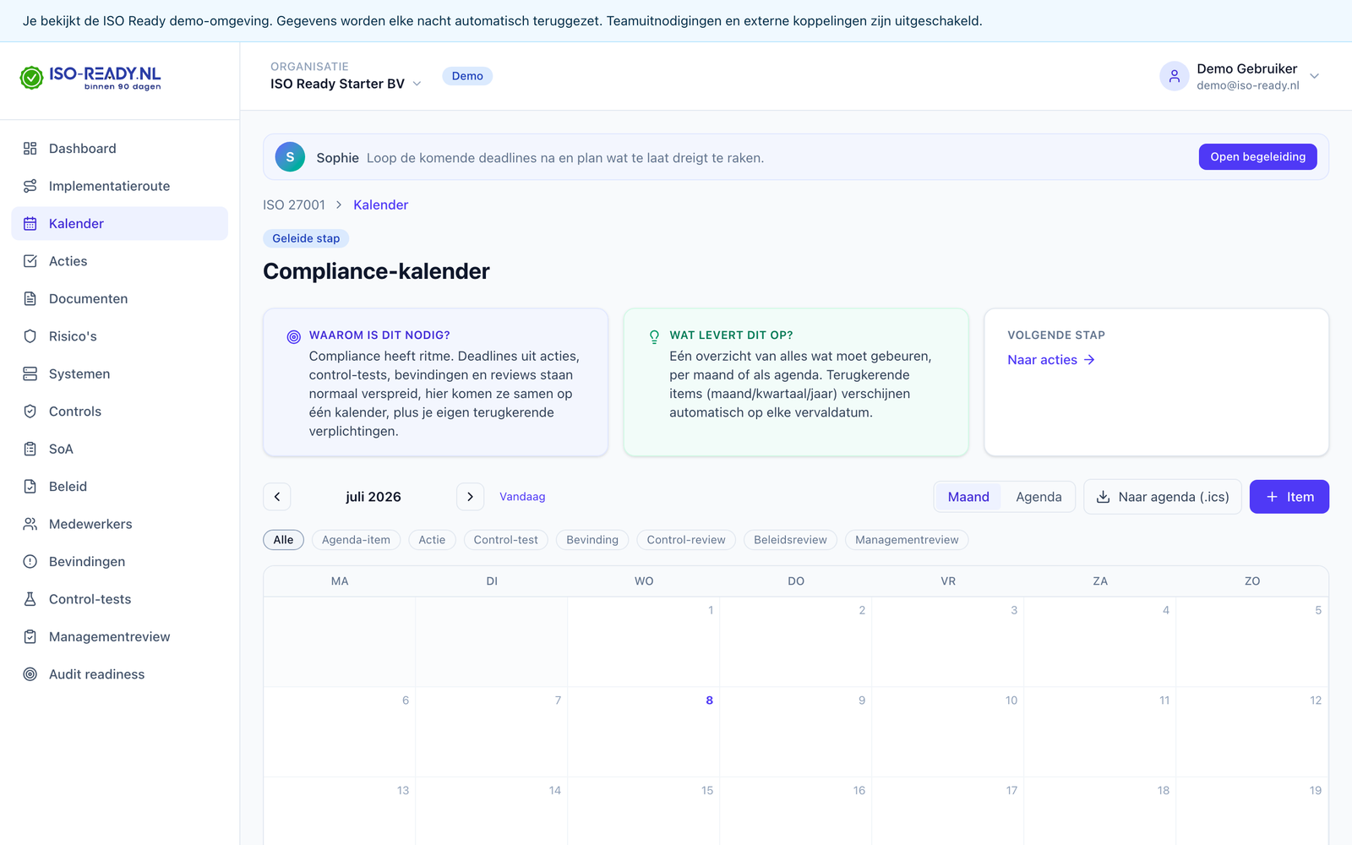1352x845 pixels.
Task: Click the target icon beside Waarom is dit nodig
Action: 294,337
